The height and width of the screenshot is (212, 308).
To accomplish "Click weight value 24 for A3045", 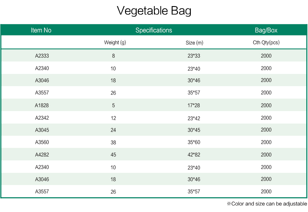I will [x=113, y=130].
